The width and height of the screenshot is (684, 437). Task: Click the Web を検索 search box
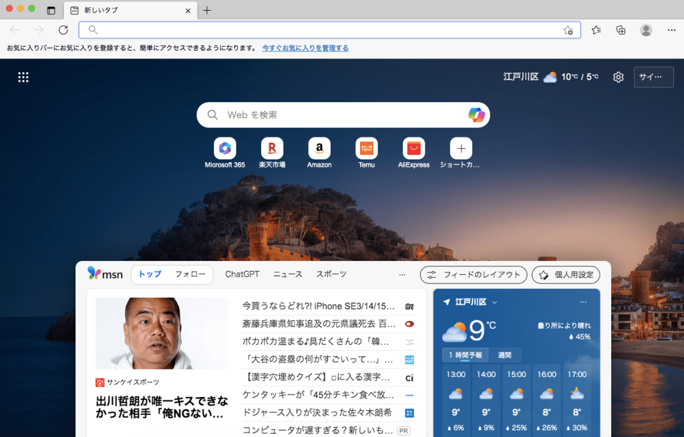click(343, 115)
